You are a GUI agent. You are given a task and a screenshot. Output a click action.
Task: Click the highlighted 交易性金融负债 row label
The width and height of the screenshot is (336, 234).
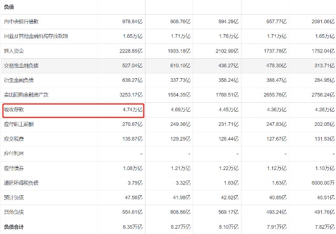coord(21,66)
